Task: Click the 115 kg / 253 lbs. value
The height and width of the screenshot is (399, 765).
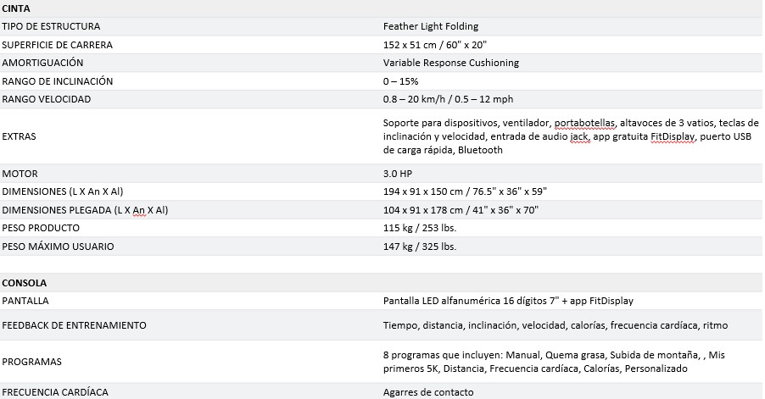Action: coord(420,228)
